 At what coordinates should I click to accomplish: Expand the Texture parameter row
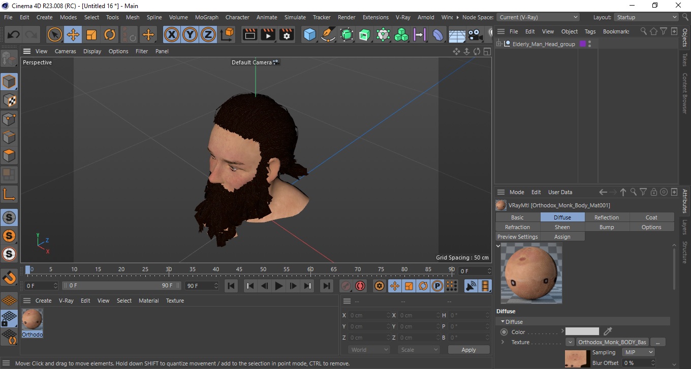[502, 342]
